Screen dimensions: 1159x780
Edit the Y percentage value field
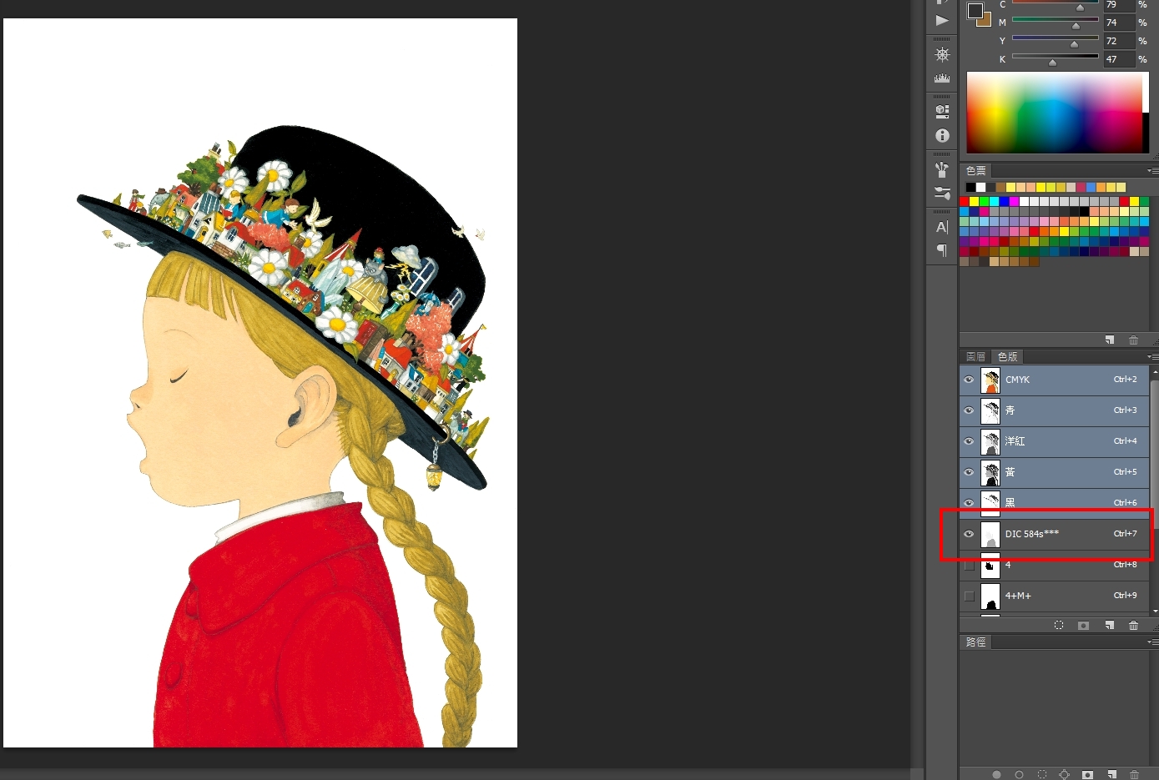tap(1118, 41)
